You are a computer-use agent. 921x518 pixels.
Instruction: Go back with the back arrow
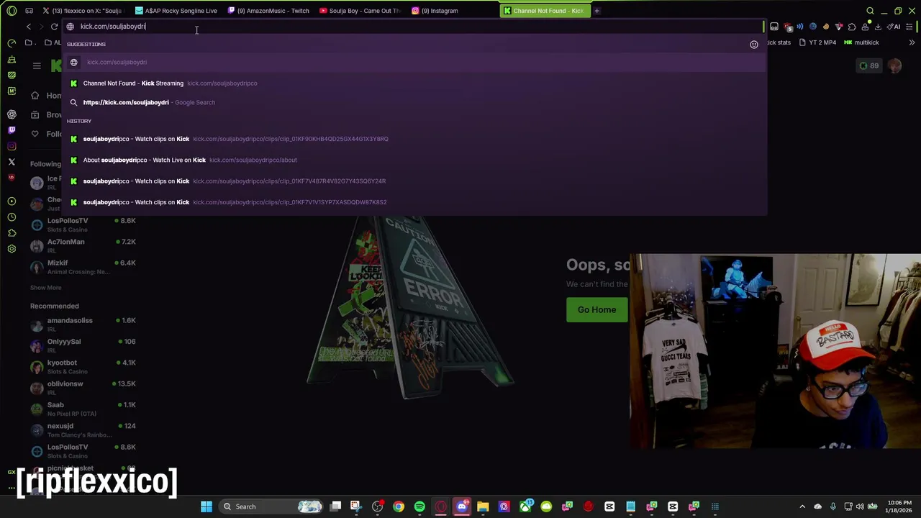(29, 27)
